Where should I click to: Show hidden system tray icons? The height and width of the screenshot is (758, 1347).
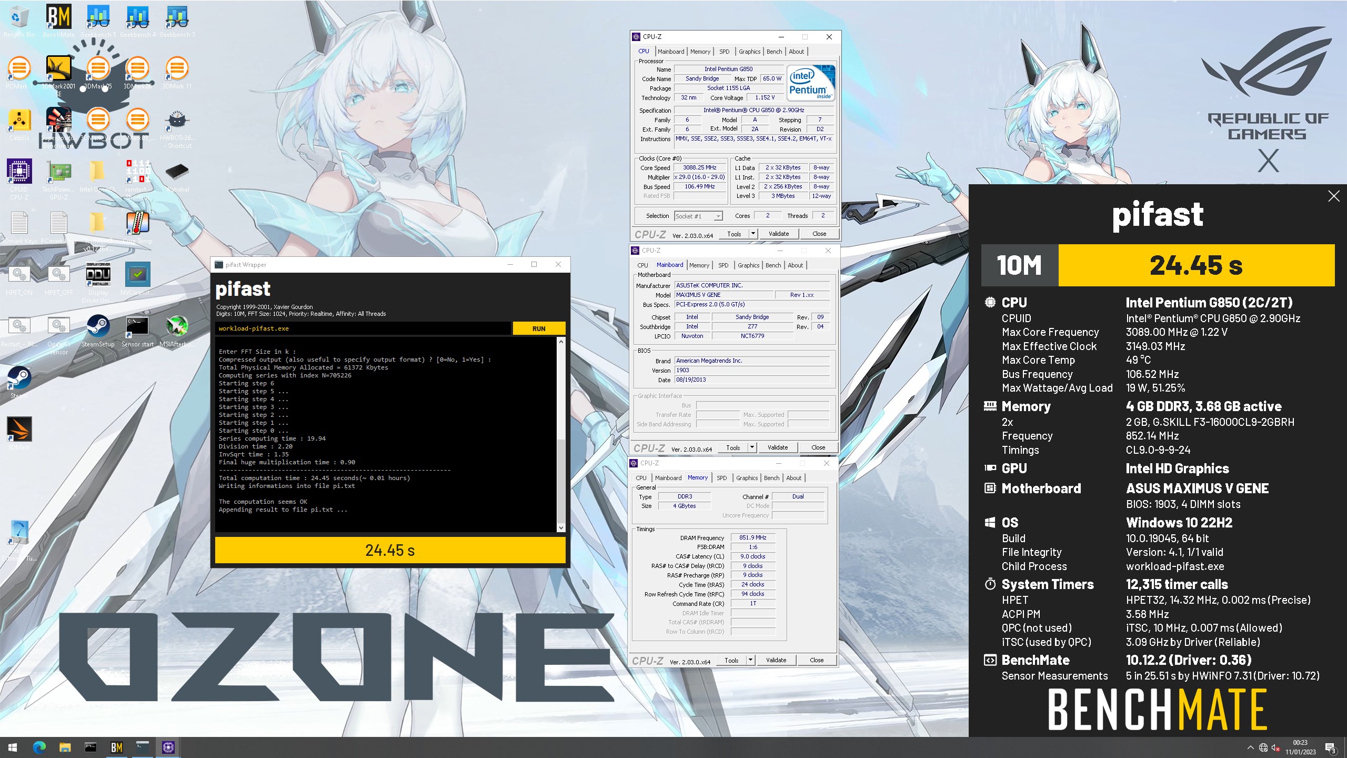click(1250, 747)
